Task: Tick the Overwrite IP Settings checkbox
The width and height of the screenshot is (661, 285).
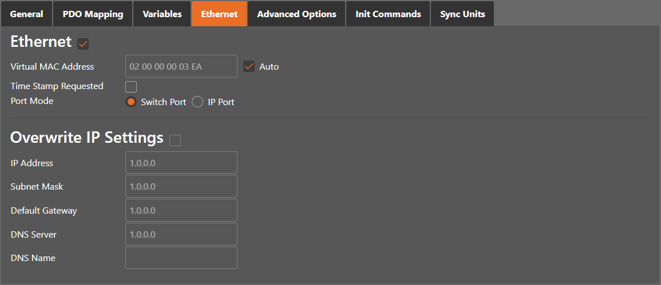Action: (x=175, y=140)
